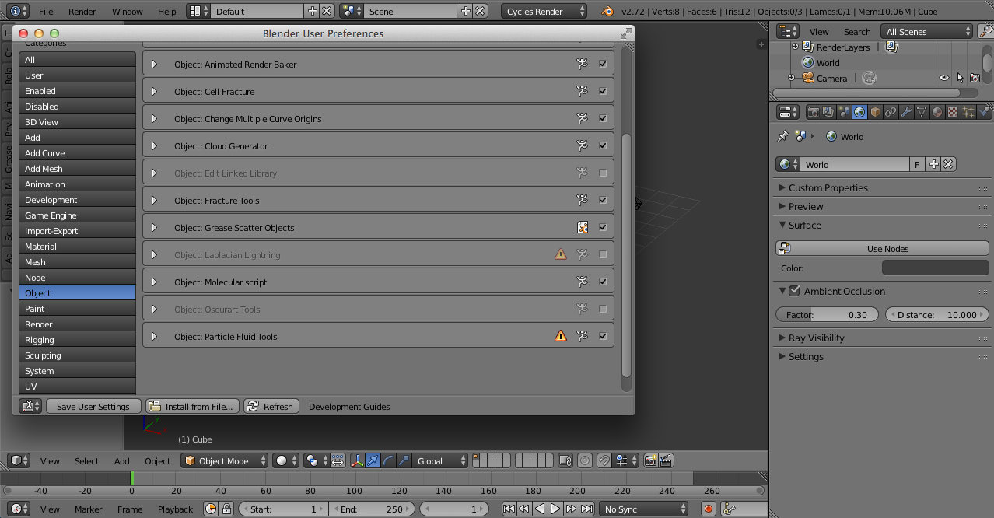Open Render Layers properties tab

828,112
